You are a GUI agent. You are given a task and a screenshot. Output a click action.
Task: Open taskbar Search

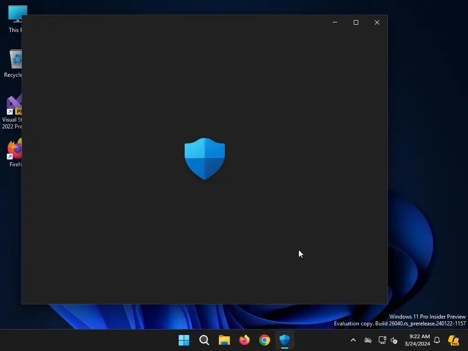point(204,340)
